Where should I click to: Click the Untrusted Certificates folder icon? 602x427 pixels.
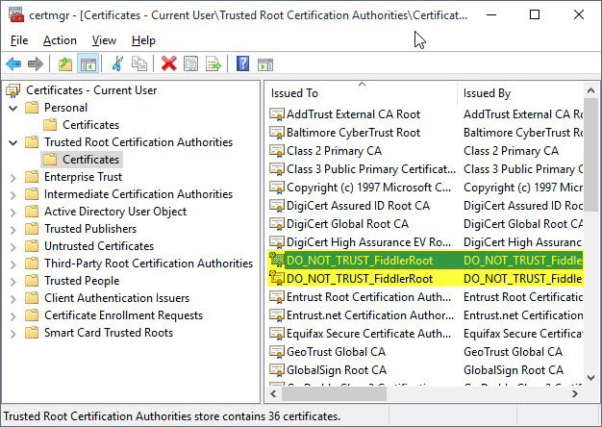tap(32, 246)
